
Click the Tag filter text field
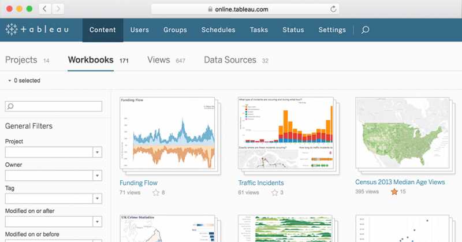(x=49, y=199)
